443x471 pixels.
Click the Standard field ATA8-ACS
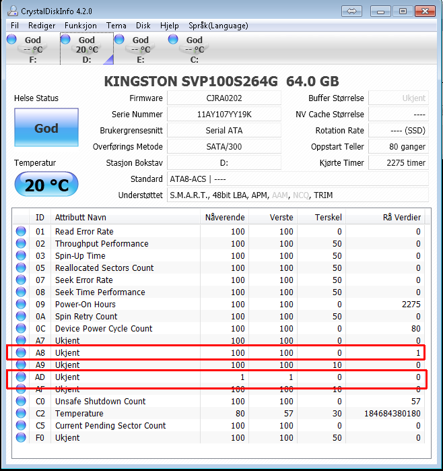(x=298, y=179)
